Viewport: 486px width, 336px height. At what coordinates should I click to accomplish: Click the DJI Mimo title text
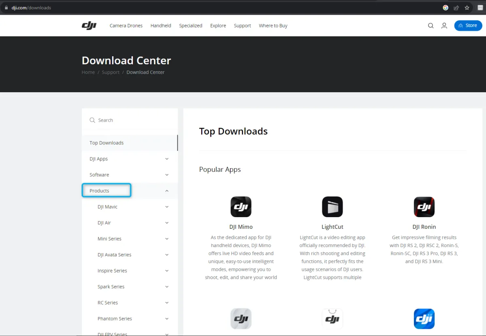[x=241, y=227]
